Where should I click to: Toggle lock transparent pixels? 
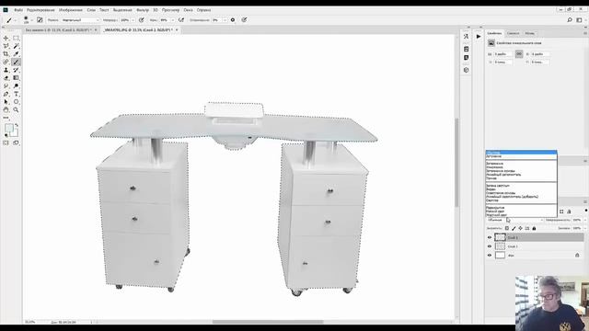[x=507, y=228]
